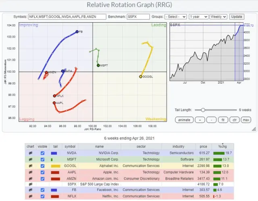This screenshot has width=258, height=201.
Task: Click the Broadline Retailers industry cell
Action: [x=179, y=179]
